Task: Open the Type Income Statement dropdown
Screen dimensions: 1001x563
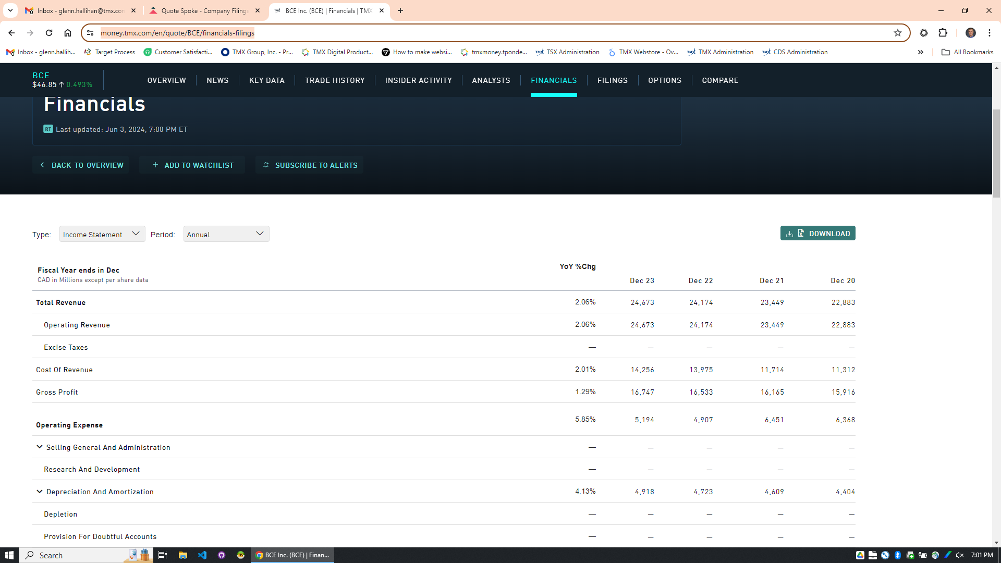Action: coord(102,234)
